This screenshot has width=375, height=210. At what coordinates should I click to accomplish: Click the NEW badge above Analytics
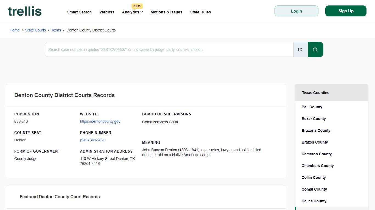pyautogui.click(x=137, y=6)
